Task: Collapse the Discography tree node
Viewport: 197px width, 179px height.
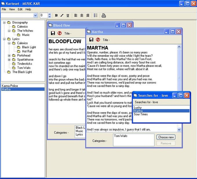Action: click(x=4, y=23)
